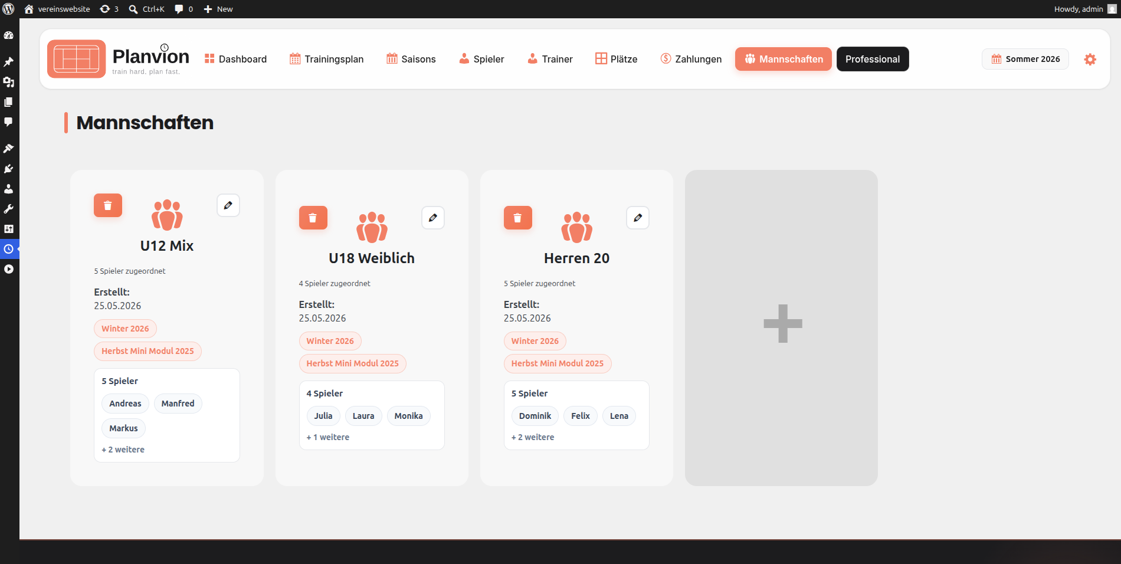Image resolution: width=1121 pixels, height=564 pixels.
Task: Select player chip Monika
Action: [x=409, y=416]
